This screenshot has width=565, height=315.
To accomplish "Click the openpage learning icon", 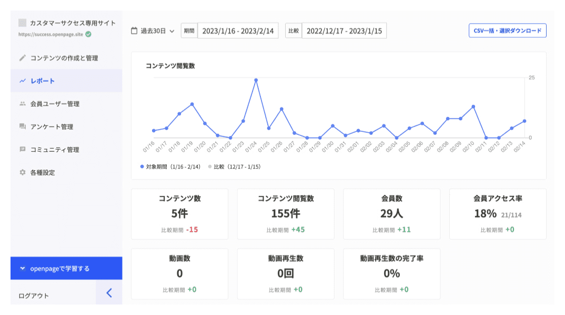I will [22, 268].
